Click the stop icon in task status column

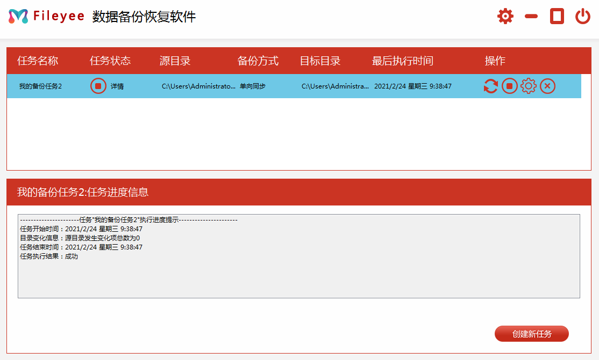(98, 86)
